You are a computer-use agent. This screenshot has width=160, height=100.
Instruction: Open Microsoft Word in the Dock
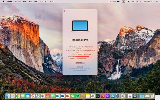coord(63,96)
